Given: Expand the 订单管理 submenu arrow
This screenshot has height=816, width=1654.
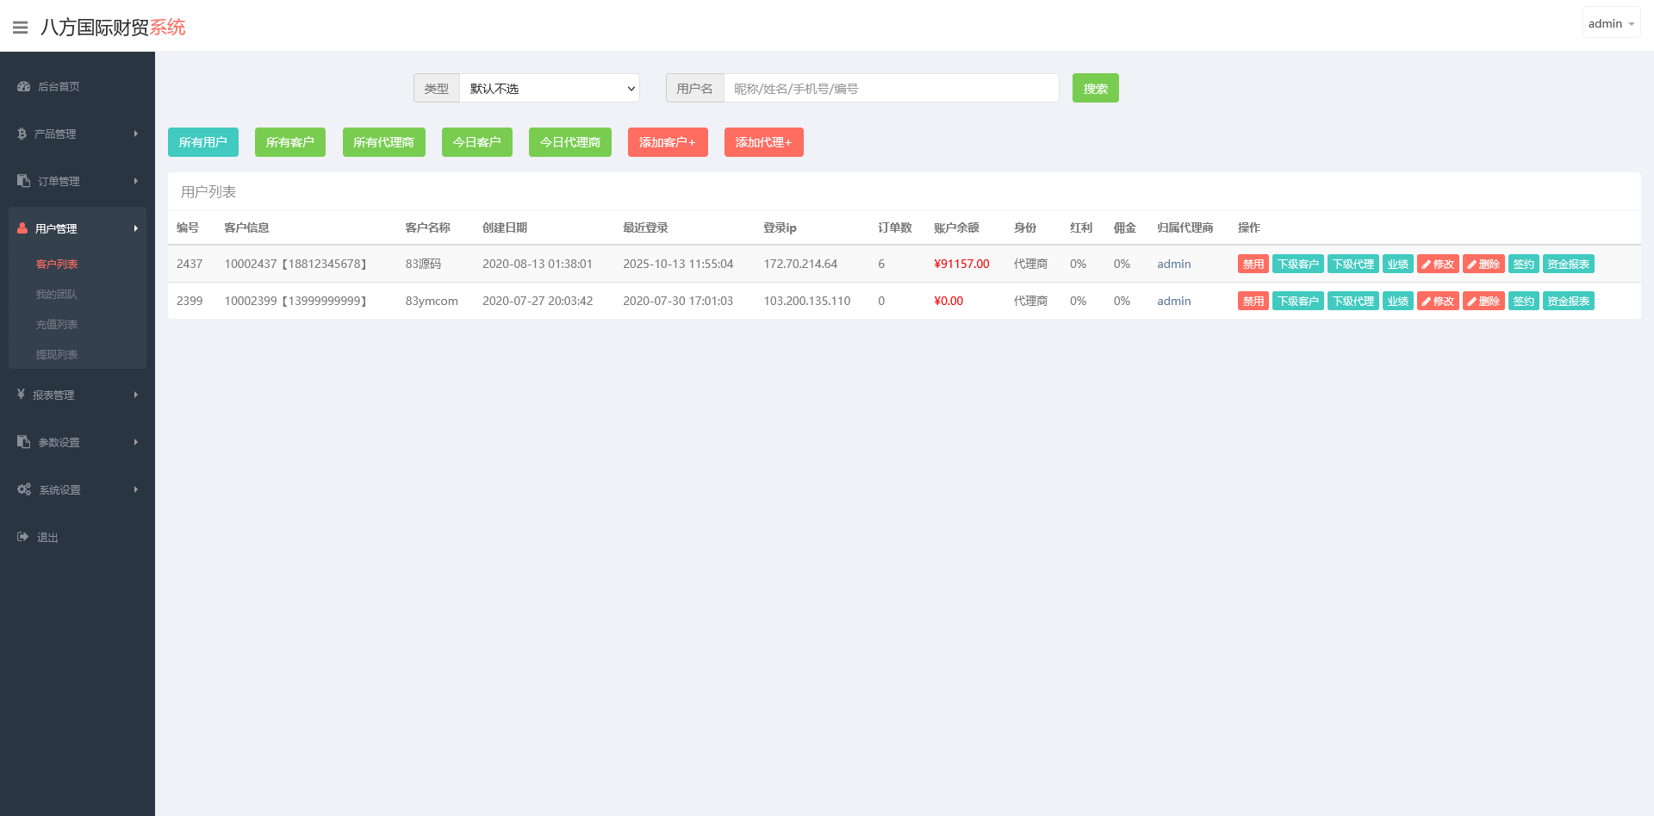Looking at the screenshot, I should pyautogui.click(x=136, y=181).
